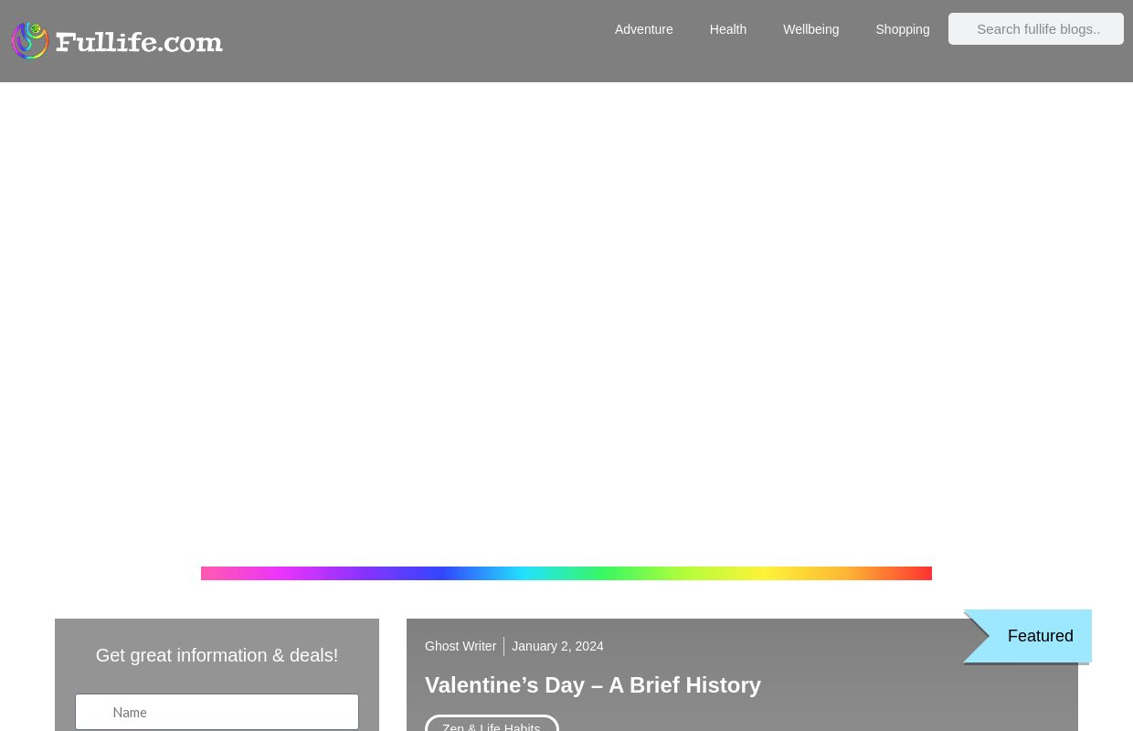The height and width of the screenshot is (731, 1133).
Task: Focus the Search fullife blogs field
Action: pyautogui.click(x=1036, y=29)
